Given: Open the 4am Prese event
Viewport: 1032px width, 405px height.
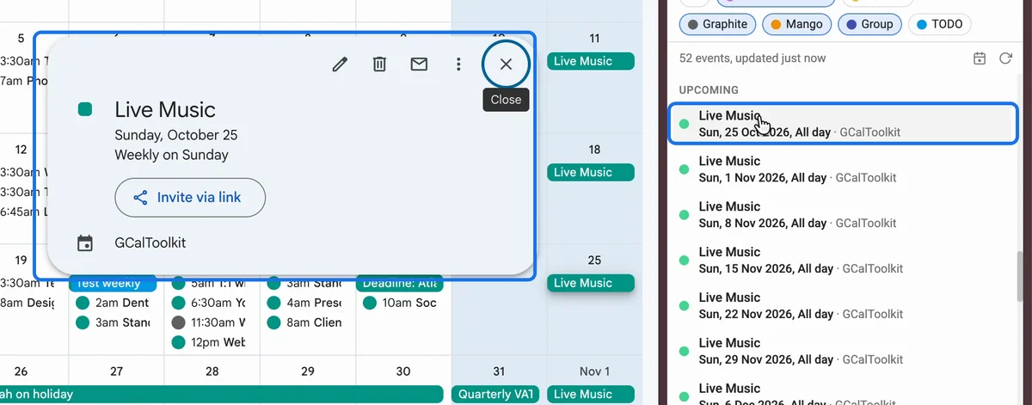Looking at the screenshot, I should [x=305, y=303].
